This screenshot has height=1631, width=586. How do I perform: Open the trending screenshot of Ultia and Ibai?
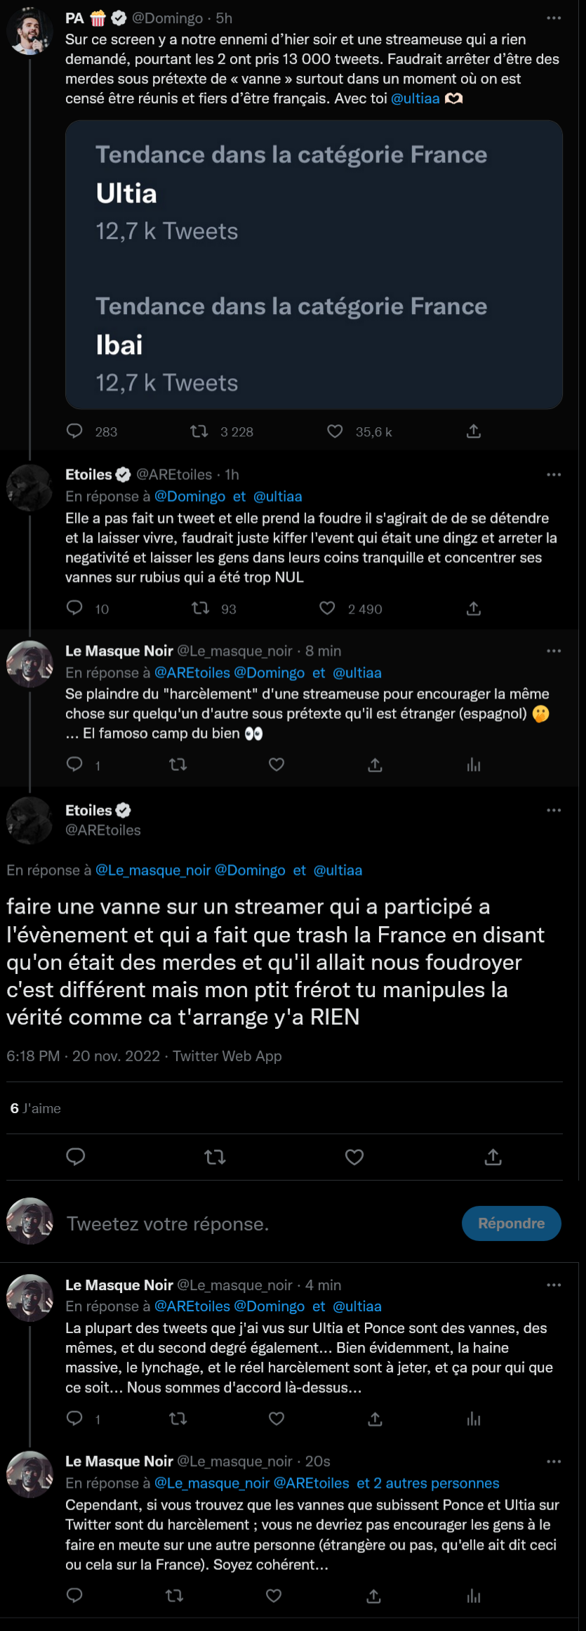pyautogui.click(x=314, y=265)
